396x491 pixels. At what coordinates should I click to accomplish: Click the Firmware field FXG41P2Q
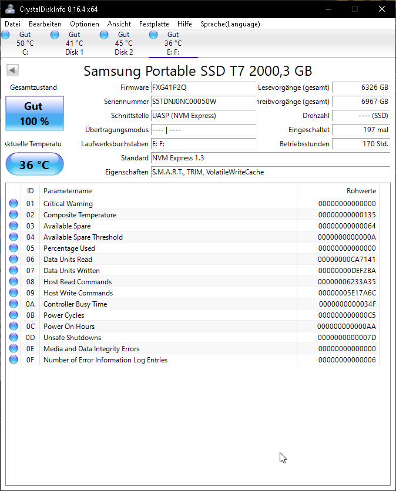pos(204,88)
